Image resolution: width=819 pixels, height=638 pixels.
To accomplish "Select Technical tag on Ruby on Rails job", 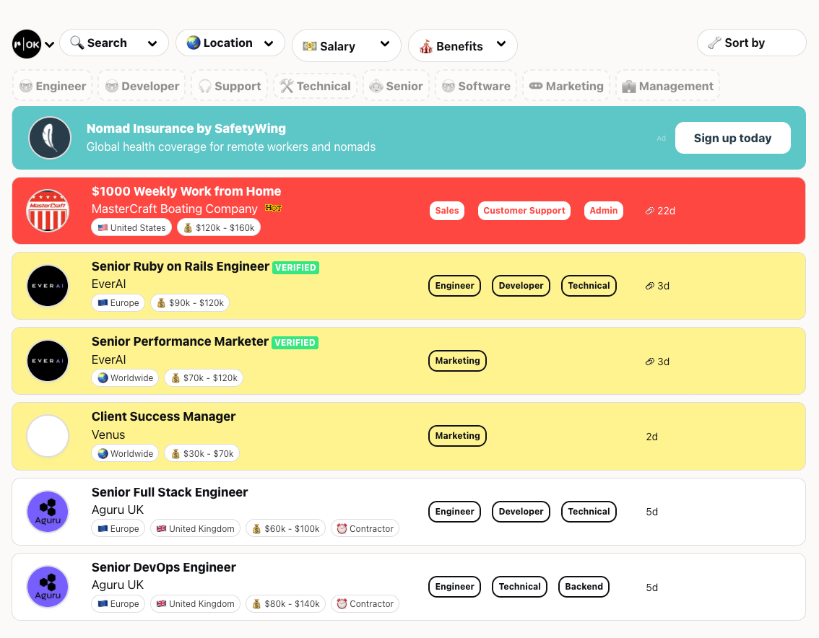I will point(589,286).
